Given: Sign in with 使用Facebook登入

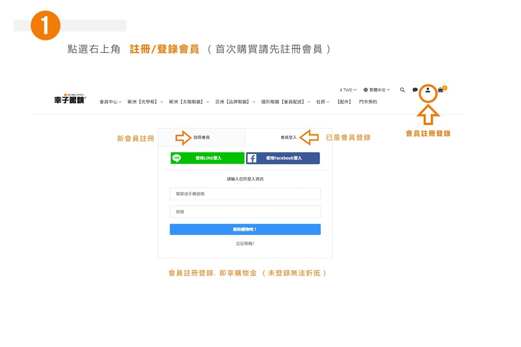Looking at the screenshot, I should pyautogui.click(x=283, y=158).
